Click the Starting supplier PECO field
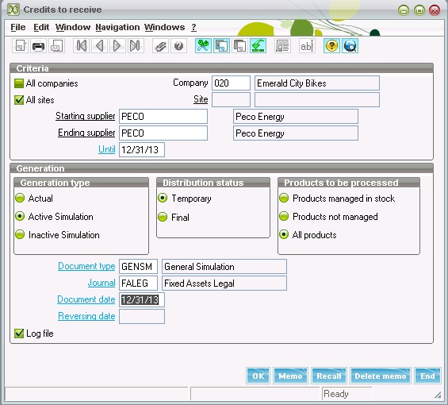Viewport: 448px width, 405px height. [163, 117]
